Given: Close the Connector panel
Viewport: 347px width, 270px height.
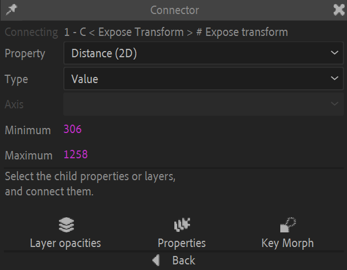Looking at the screenshot, I should pyautogui.click(x=339, y=10).
